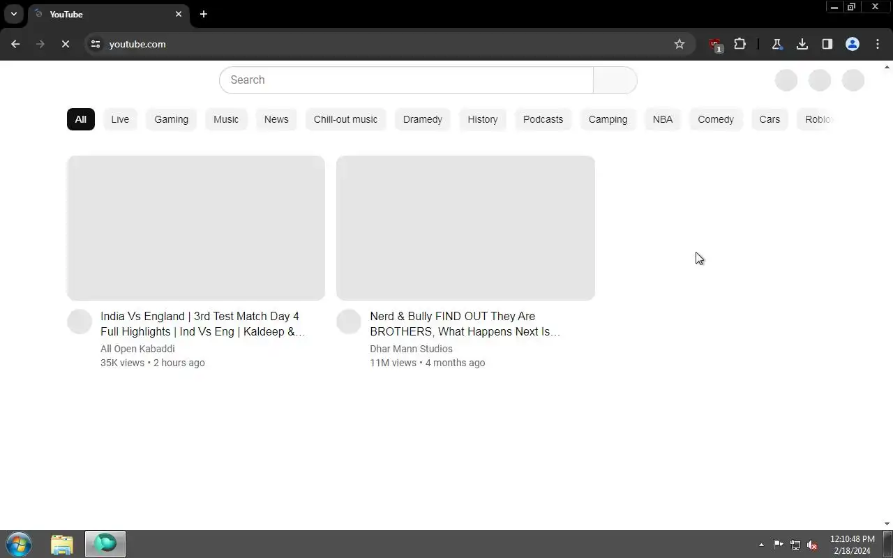Image resolution: width=893 pixels, height=558 pixels.
Task: Click Dhar Mann Studios channel avatar
Action: coord(349,322)
